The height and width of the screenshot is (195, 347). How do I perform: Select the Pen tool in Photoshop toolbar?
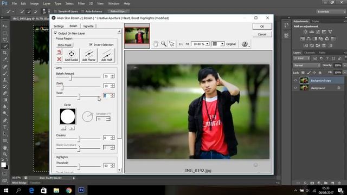point(5,120)
